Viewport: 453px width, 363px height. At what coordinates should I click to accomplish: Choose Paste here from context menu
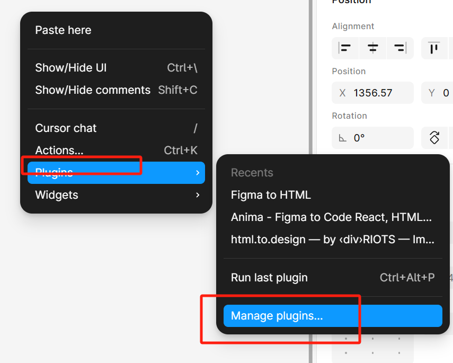point(63,30)
